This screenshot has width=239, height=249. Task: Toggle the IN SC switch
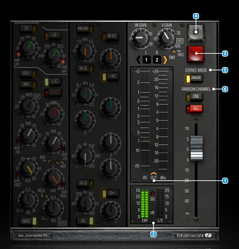(x=110, y=36)
